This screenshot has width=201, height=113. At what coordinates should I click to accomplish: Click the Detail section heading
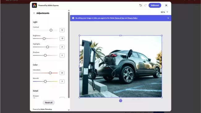coord(36,91)
